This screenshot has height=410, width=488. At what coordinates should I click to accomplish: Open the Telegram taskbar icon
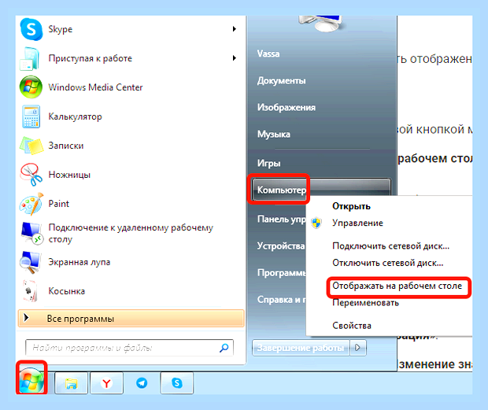142,383
